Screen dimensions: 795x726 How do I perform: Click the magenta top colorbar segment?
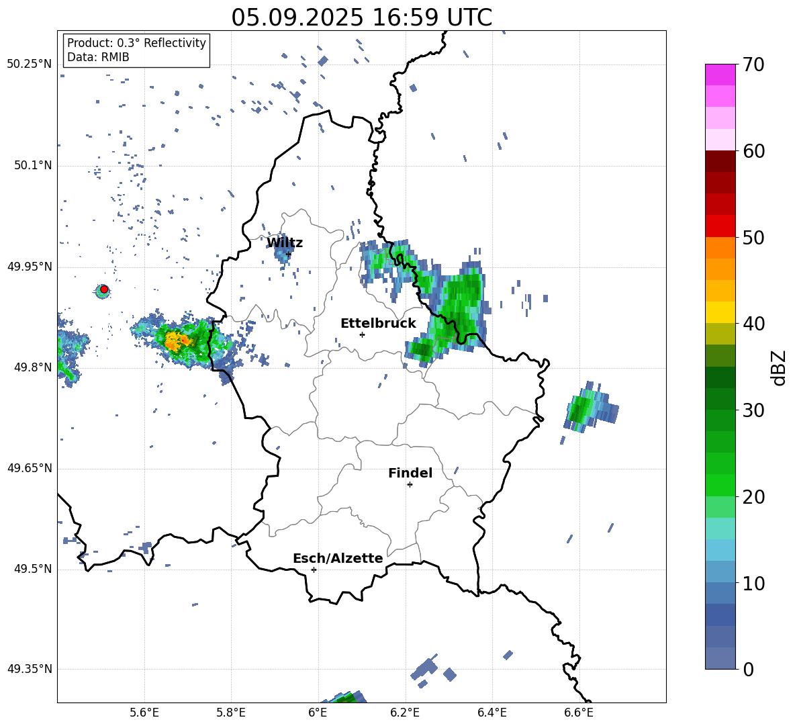(720, 75)
